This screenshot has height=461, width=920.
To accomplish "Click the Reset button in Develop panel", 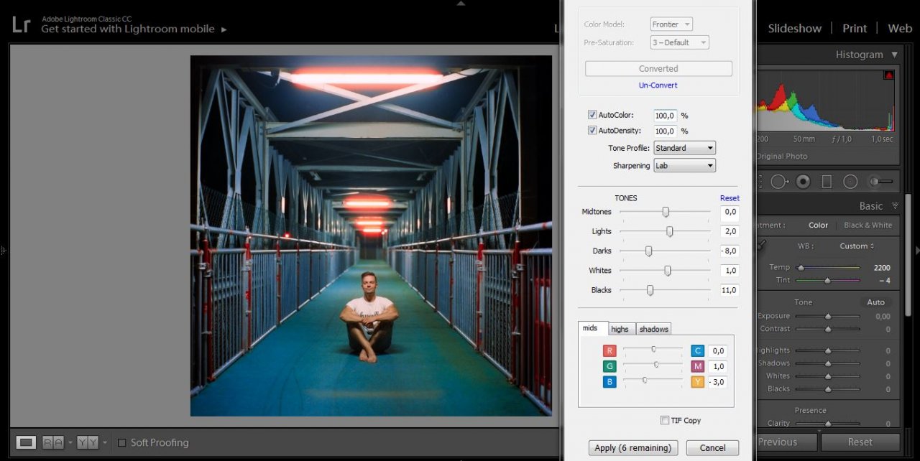I will pos(860,442).
